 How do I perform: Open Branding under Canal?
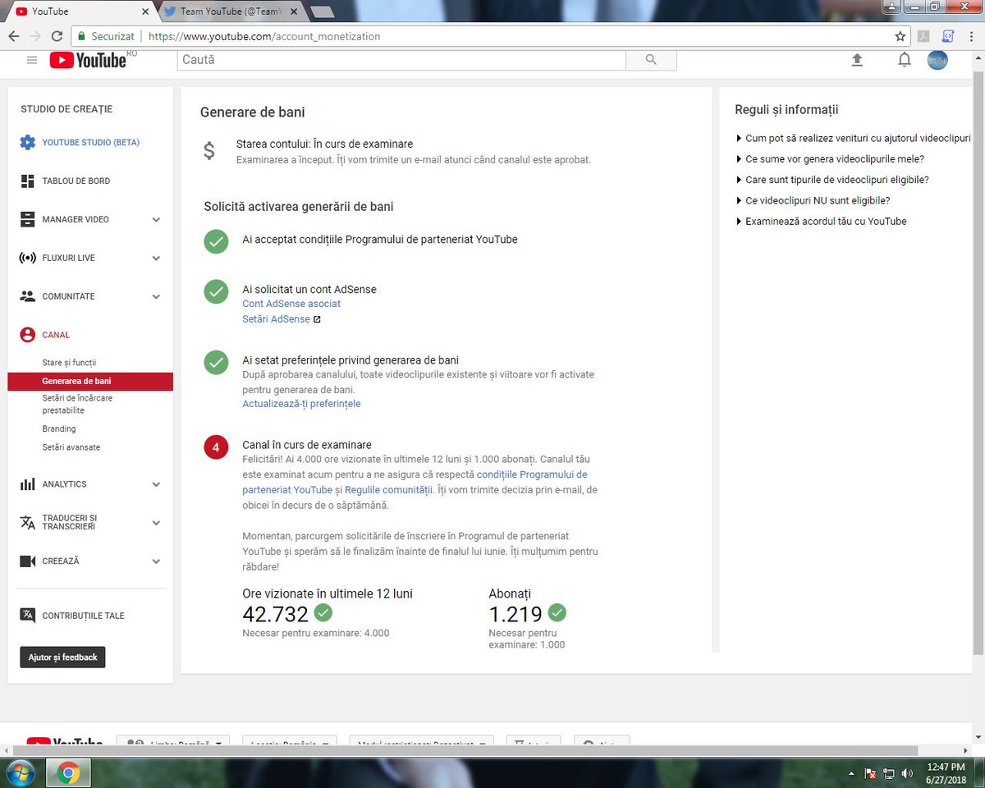[x=59, y=428]
